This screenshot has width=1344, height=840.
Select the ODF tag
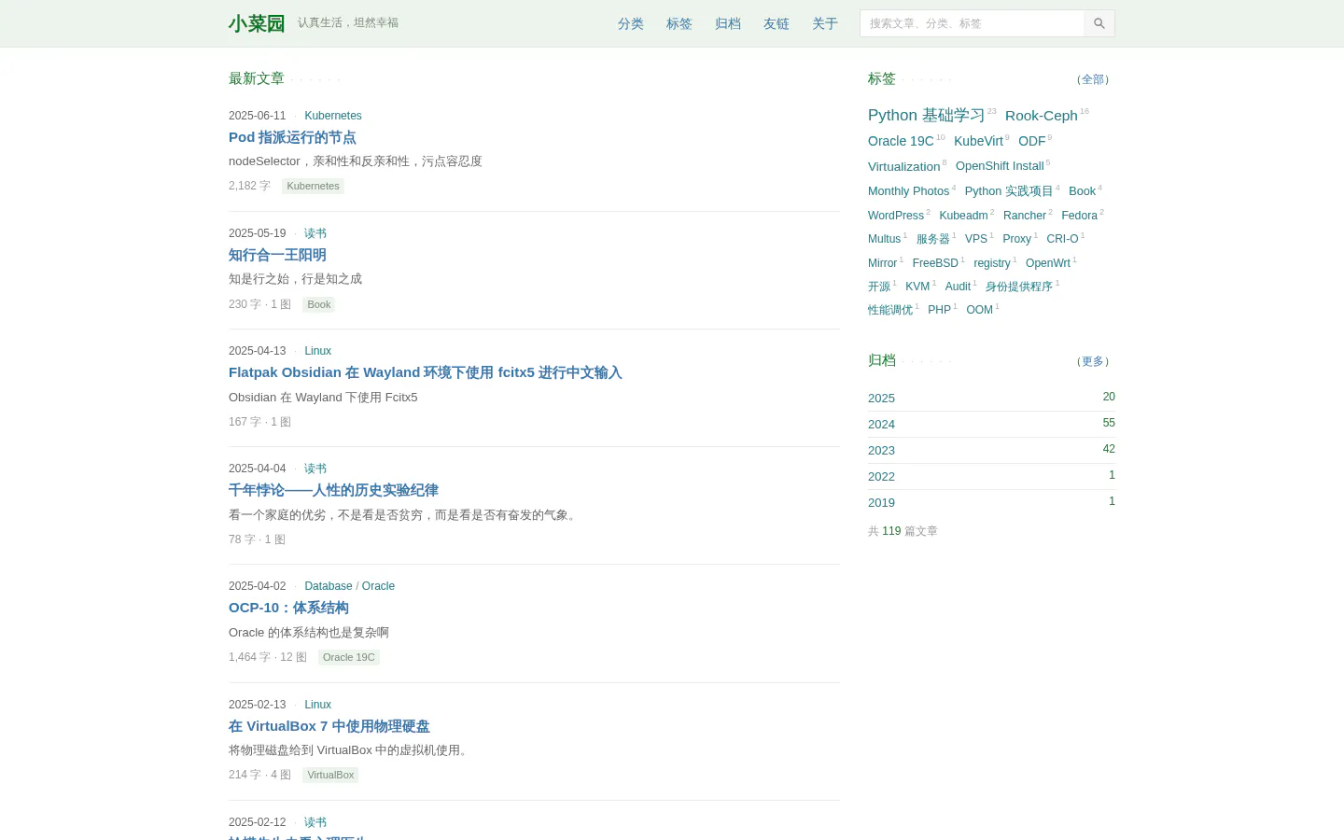click(1032, 141)
